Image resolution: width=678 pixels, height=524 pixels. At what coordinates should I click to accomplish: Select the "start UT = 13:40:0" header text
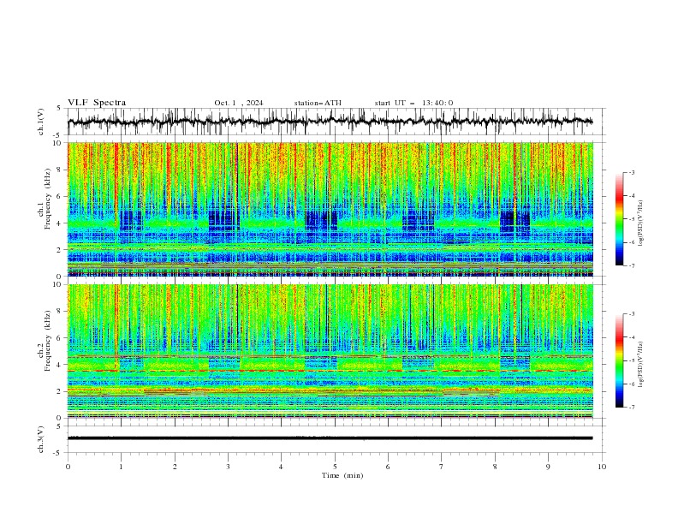tap(413, 103)
